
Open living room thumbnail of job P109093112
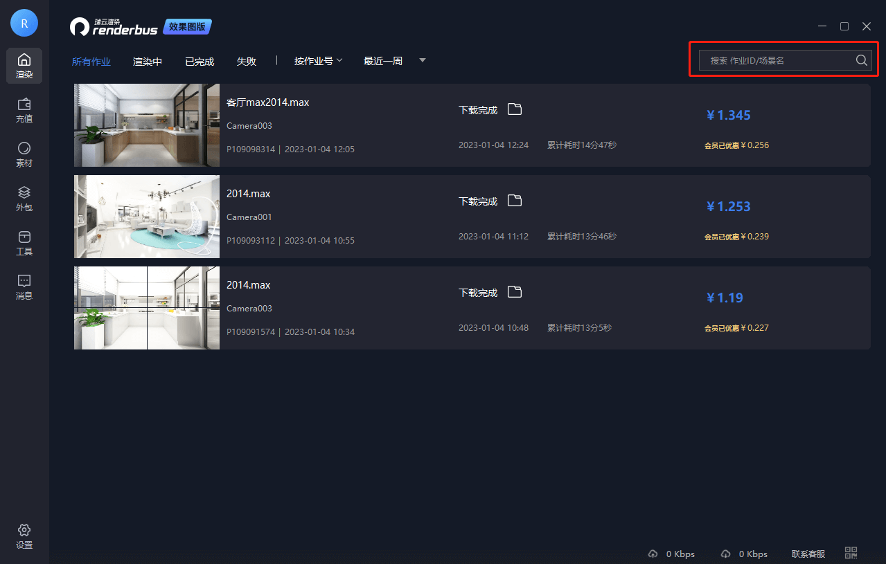[147, 217]
